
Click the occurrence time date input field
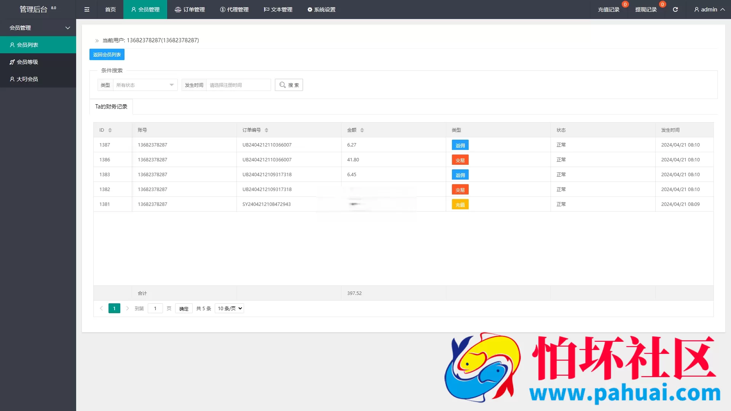point(238,85)
